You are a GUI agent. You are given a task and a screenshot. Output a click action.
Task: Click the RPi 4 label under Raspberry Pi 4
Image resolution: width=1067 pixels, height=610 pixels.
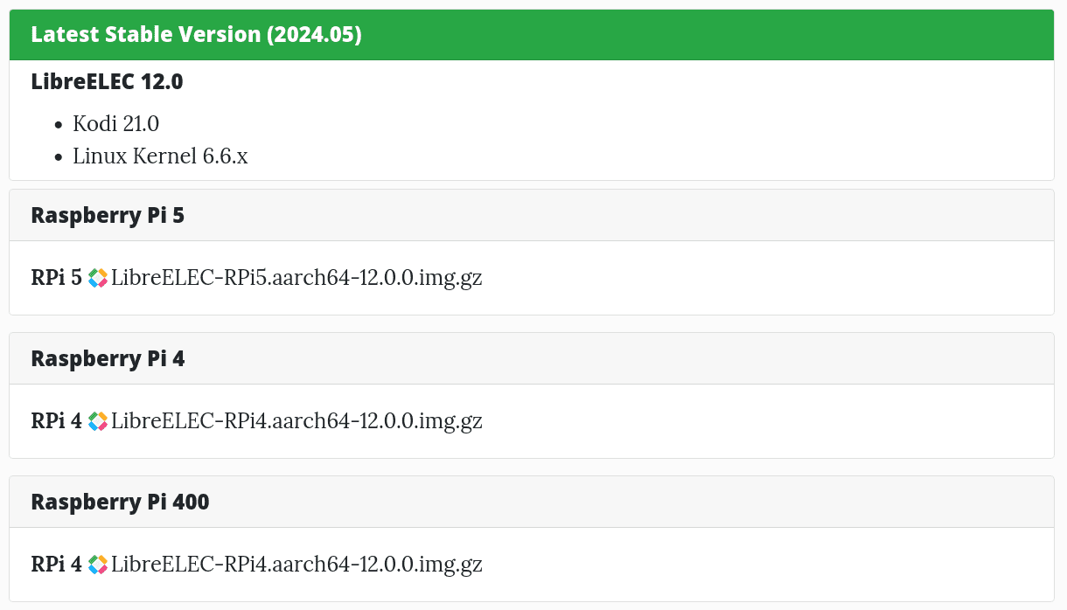point(56,421)
